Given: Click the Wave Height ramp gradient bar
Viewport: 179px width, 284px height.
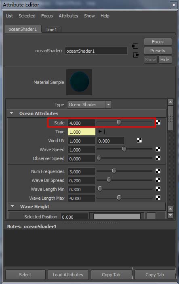Looking at the screenshot, I should click(117, 216).
